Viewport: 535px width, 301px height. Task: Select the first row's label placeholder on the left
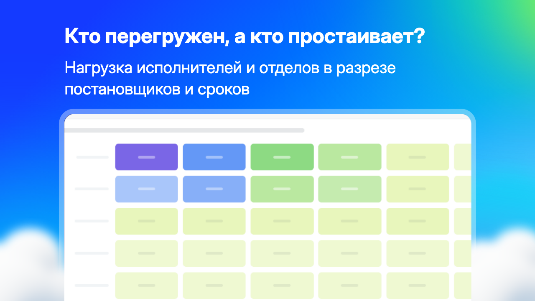click(92, 157)
